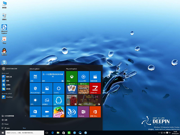Open the Get Office tile
Screen dimensions: 180x135
(x=95, y=112)
